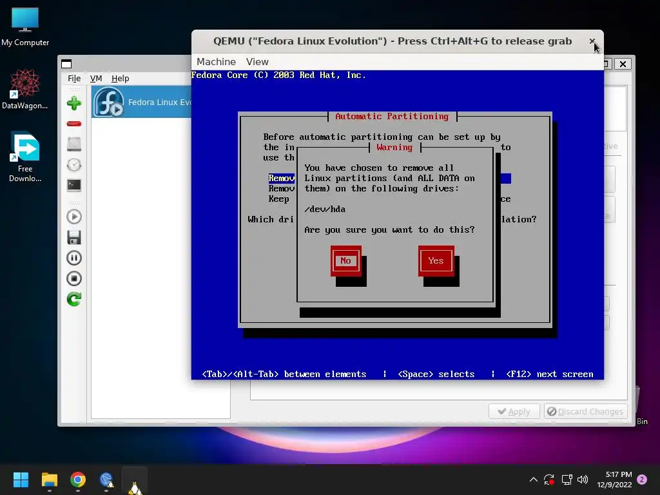660x495 pixels.
Task: Click the volume speaker tray icon
Action: tap(583, 480)
